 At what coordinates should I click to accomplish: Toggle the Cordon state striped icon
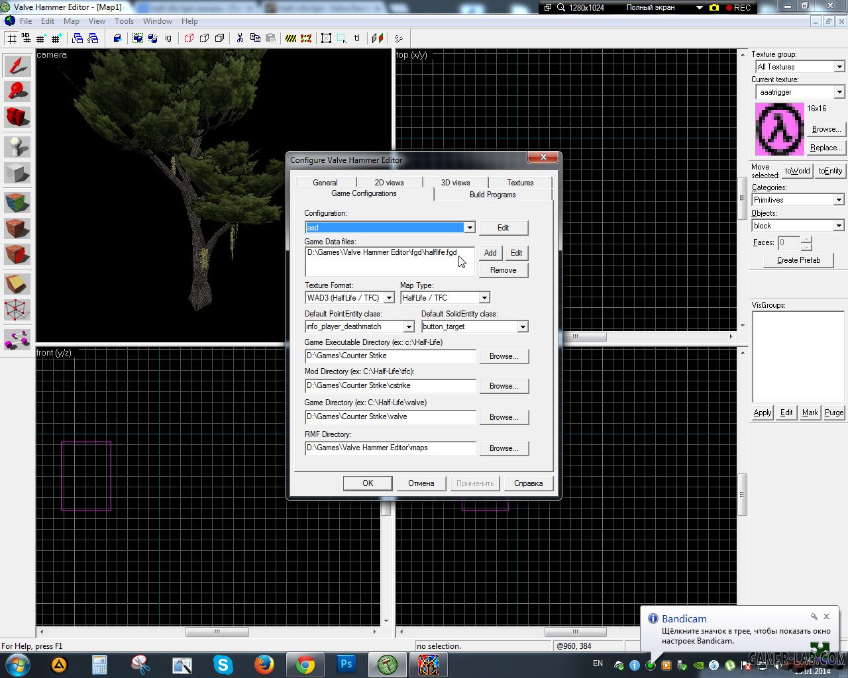(x=291, y=38)
